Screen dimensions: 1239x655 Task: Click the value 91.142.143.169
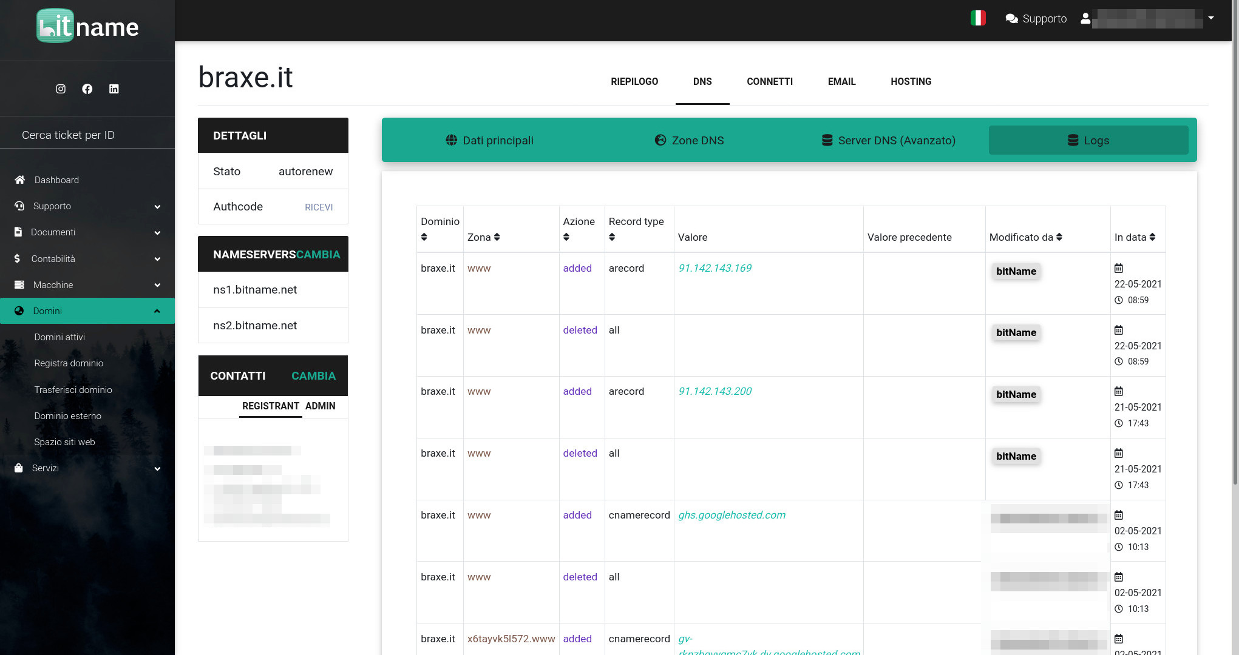tap(715, 268)
